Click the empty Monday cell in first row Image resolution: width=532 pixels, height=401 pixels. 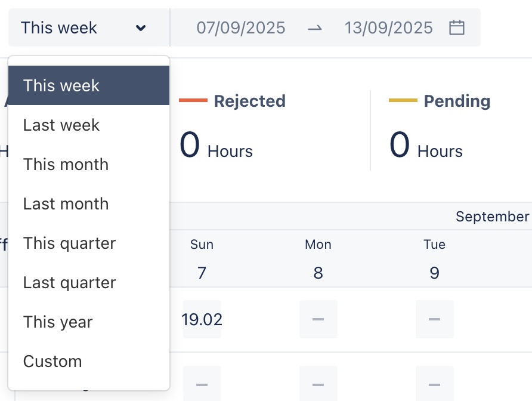pyautogui.click(x=318, y=319)
